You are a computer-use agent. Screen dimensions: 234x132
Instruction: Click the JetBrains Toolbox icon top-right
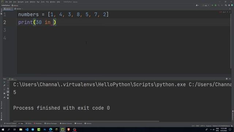tap(232, 5)
